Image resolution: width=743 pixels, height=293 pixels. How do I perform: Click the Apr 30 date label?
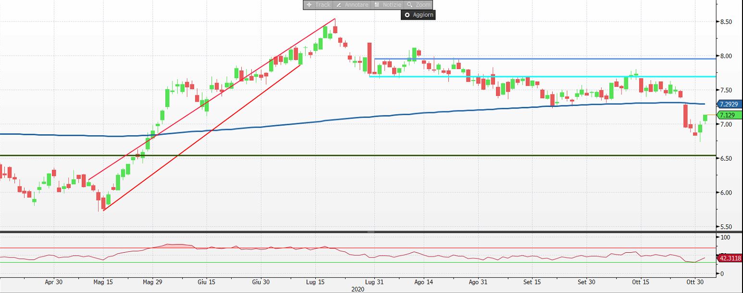53,282
